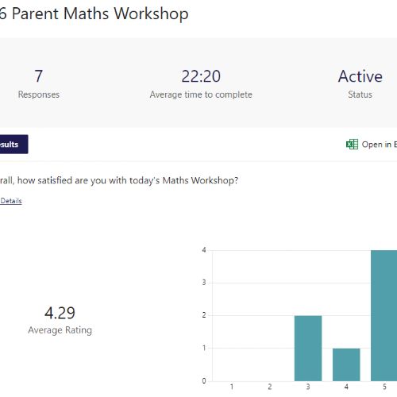Screen dimensions: 397x397
Task: Click the Excel icon
Action: coord(352,145)
